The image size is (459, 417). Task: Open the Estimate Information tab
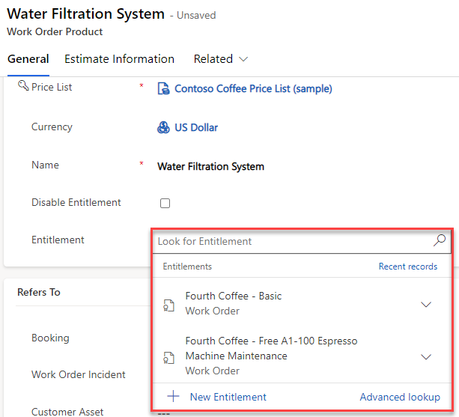120,59
